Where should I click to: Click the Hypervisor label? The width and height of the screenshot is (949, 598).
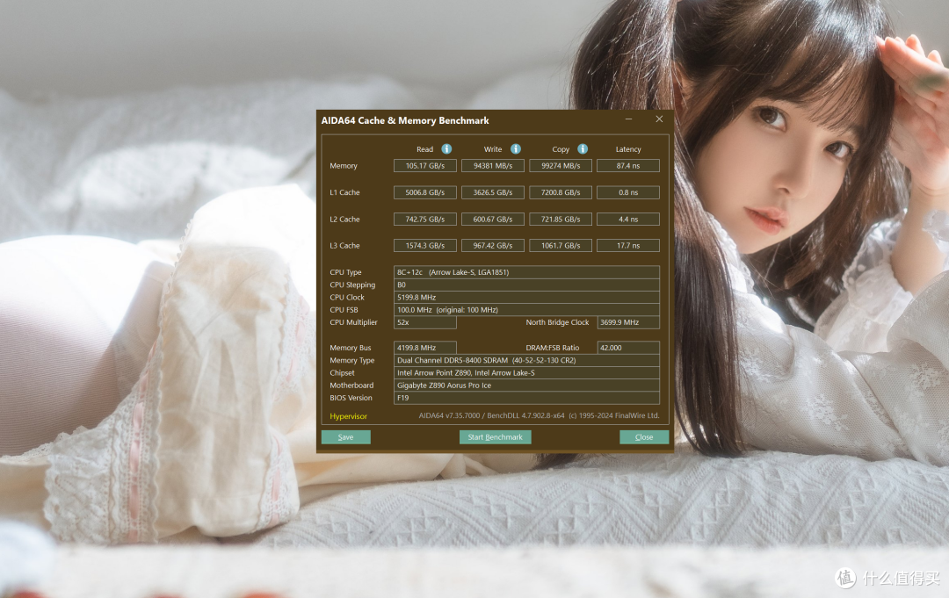(349, 416)
